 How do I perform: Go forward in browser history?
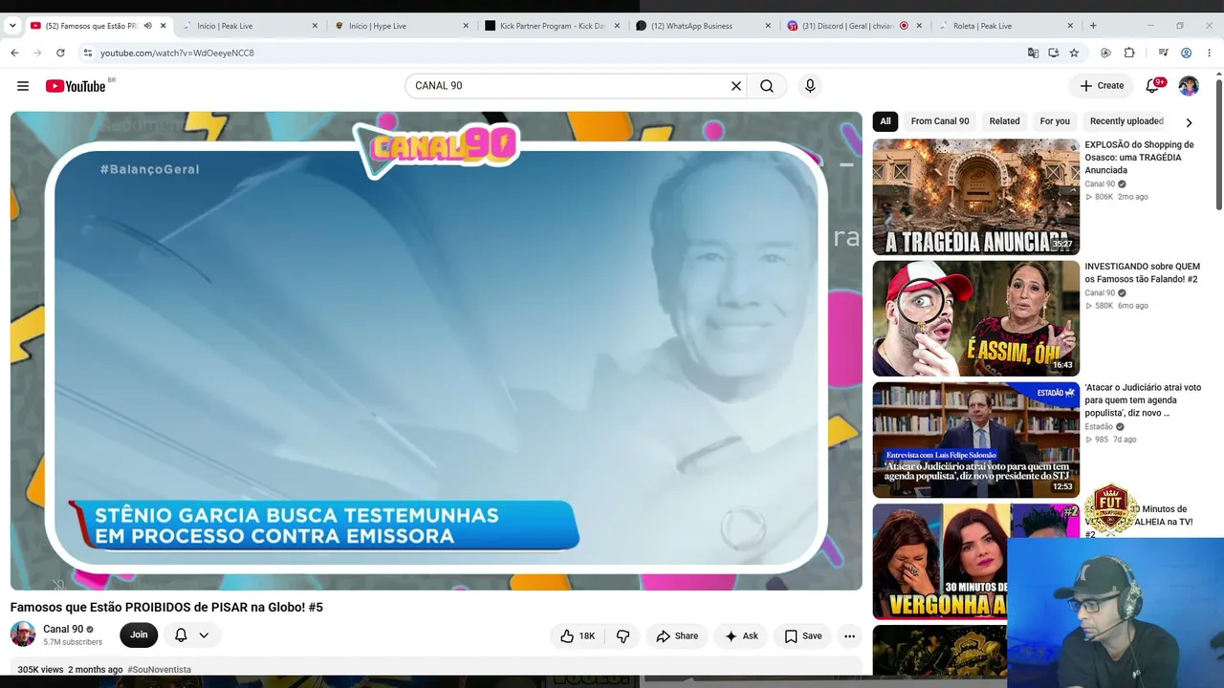[37, 53]
